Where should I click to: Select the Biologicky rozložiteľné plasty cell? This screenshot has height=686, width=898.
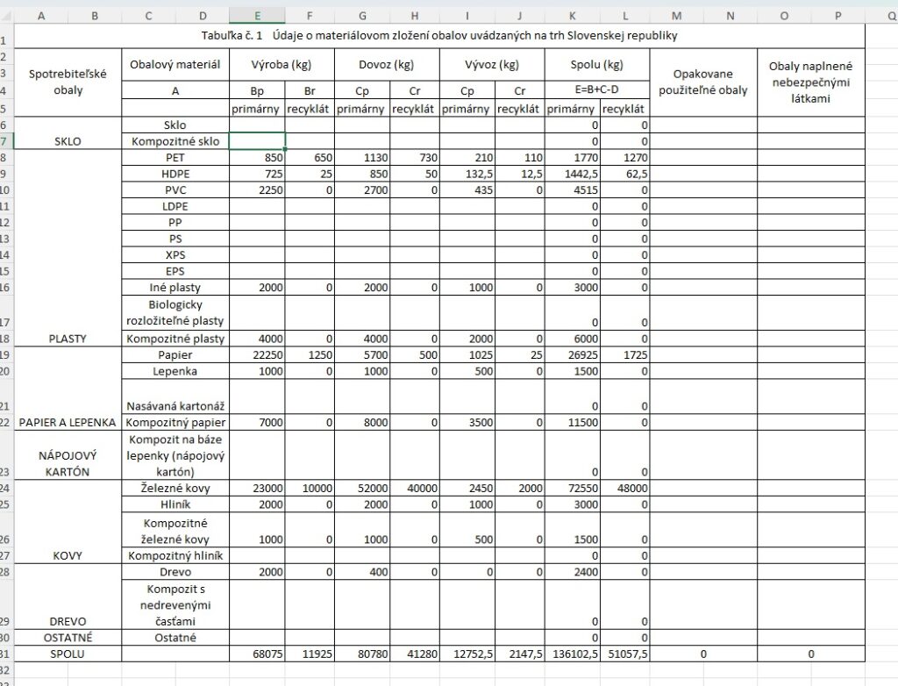click(175, 312)
